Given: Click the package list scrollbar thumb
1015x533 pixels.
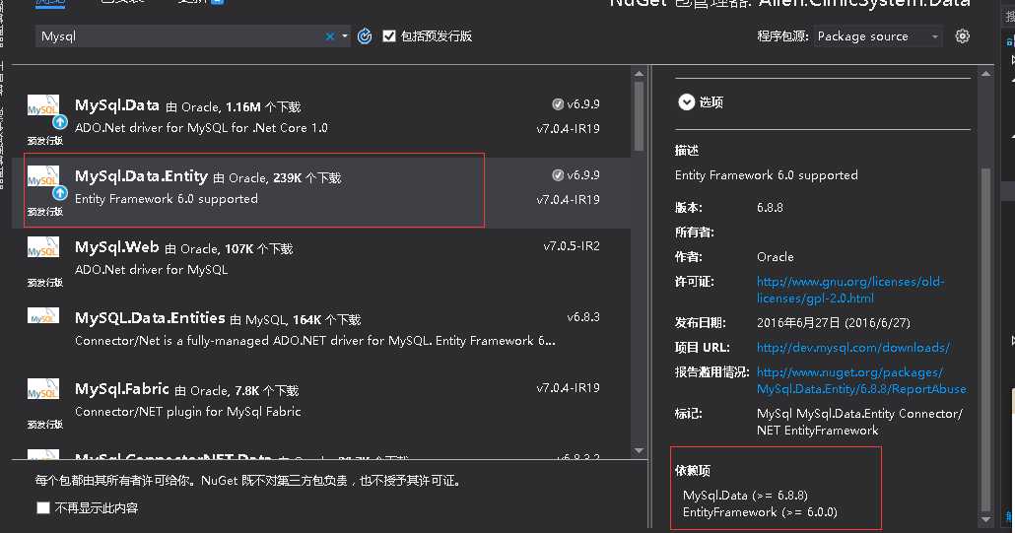Looking at the screenshot, I should (639, 116).
